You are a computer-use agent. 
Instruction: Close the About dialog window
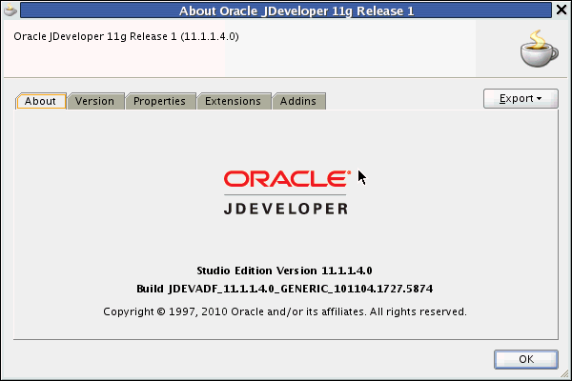click(x=562, y=10)
